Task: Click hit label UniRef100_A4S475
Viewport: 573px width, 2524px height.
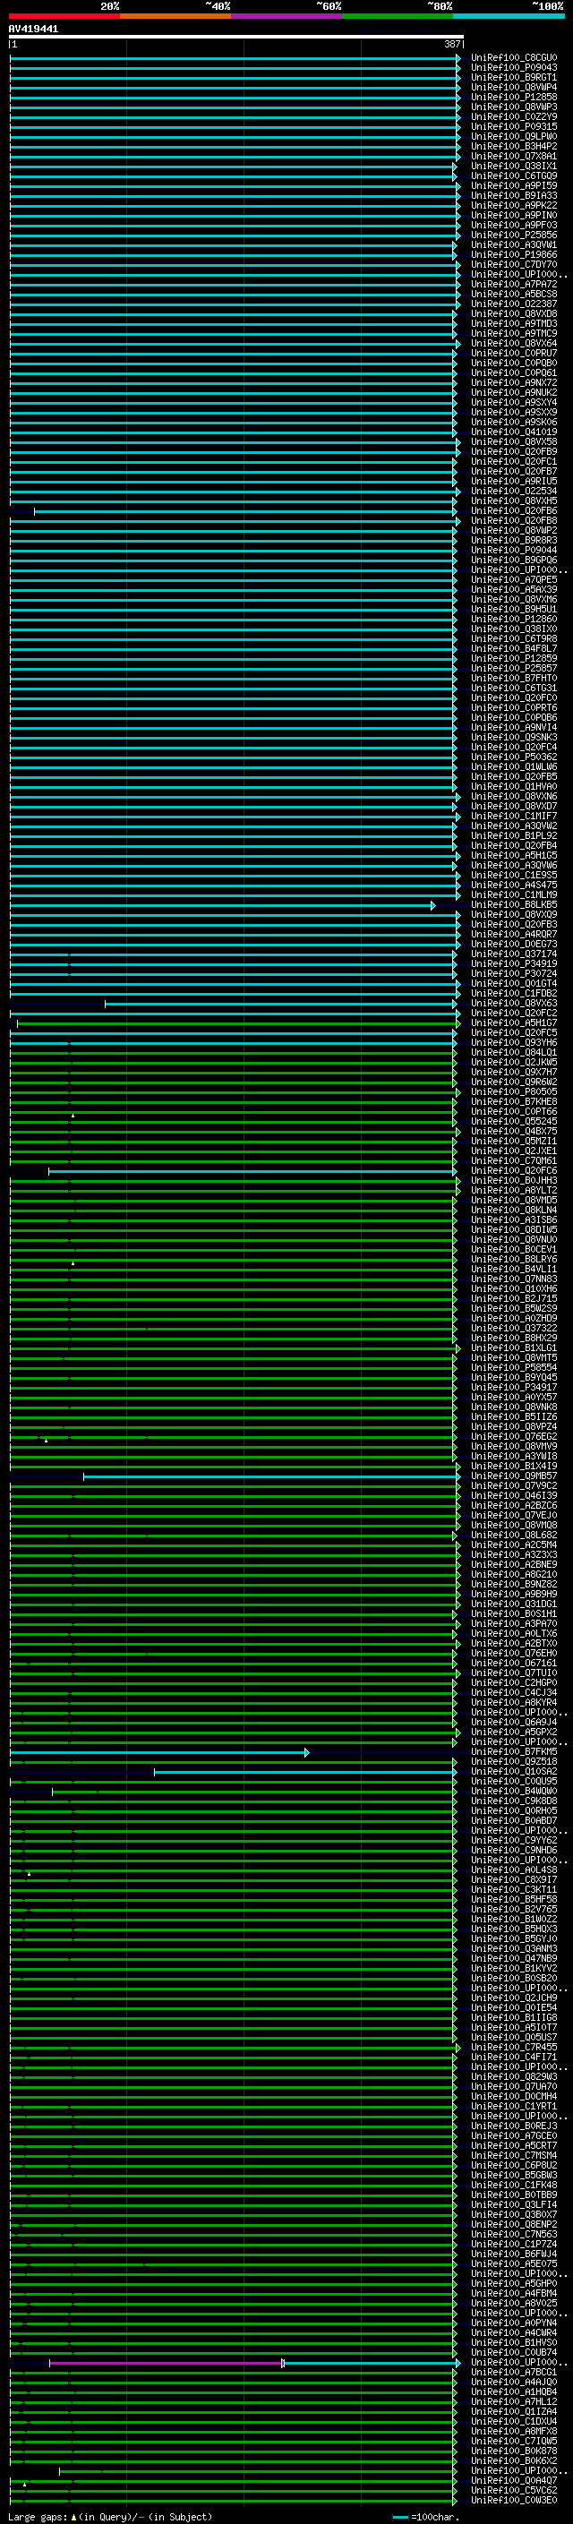Action: pos(513,885)
